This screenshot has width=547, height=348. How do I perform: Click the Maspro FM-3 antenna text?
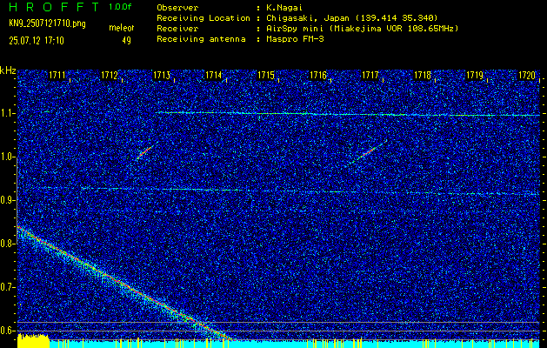pos(295,39)
